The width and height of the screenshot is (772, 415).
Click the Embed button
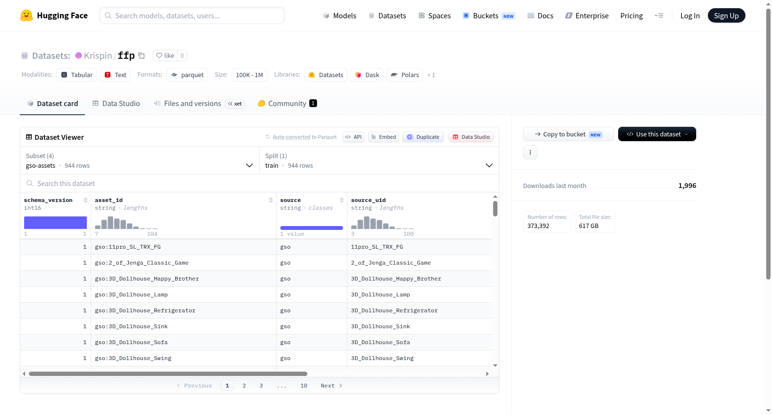(x=384, y=137)
